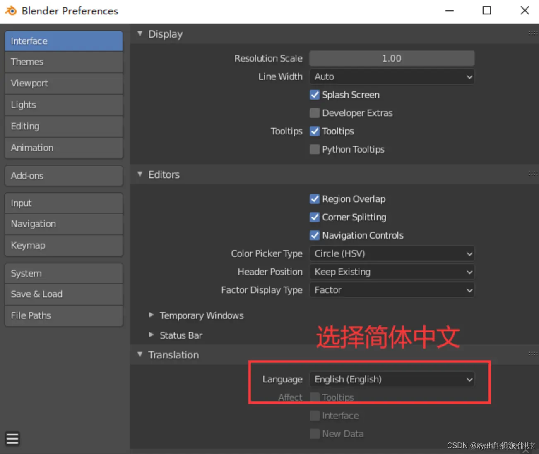The width and height of the screenshot is (539, 454).
Task: Switch to the Viewport tab
Action: (x=64, y=84)
